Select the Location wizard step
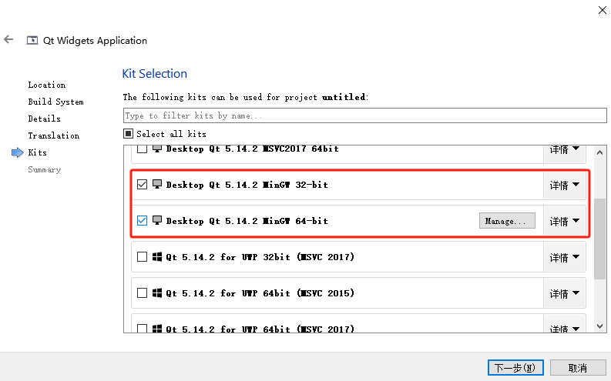Screen dimensions: 611x381 tap(47, 85)
